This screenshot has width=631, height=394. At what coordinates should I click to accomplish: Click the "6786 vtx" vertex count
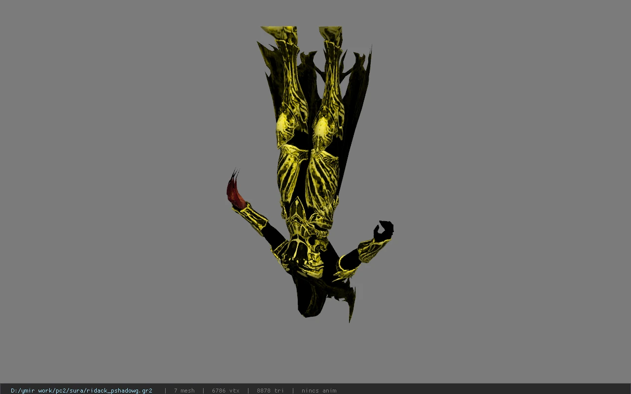tap(226, 391)
